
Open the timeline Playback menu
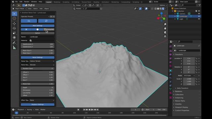click(21, 109)
